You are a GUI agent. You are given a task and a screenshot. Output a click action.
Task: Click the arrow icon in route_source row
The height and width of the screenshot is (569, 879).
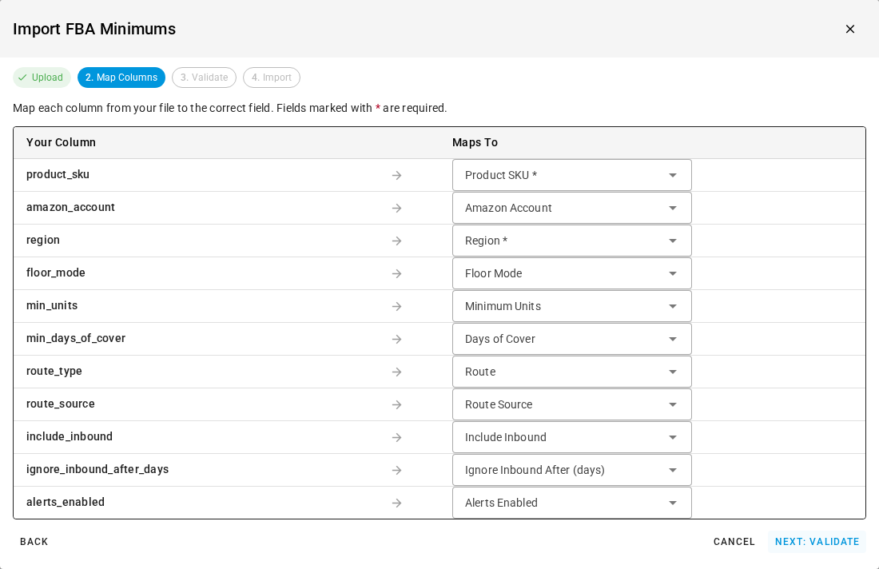(x=397, y=404)
